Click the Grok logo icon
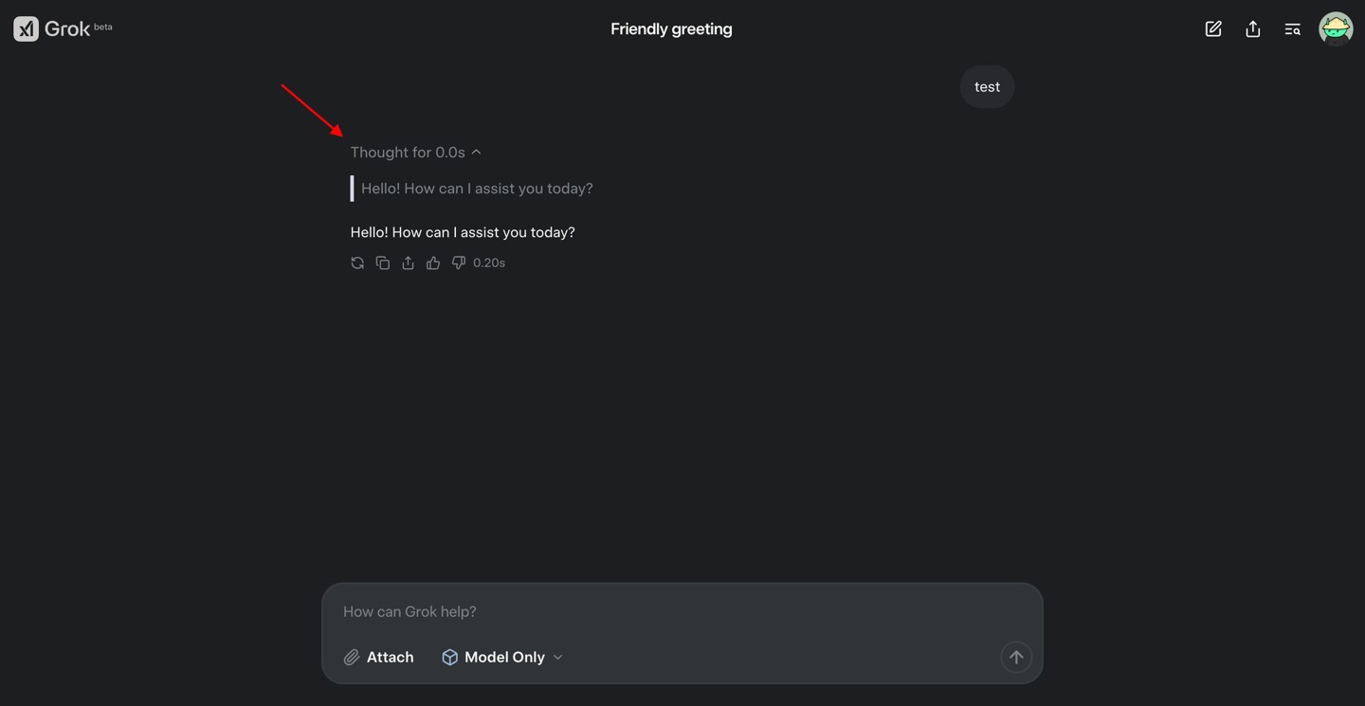 [26, 28]
